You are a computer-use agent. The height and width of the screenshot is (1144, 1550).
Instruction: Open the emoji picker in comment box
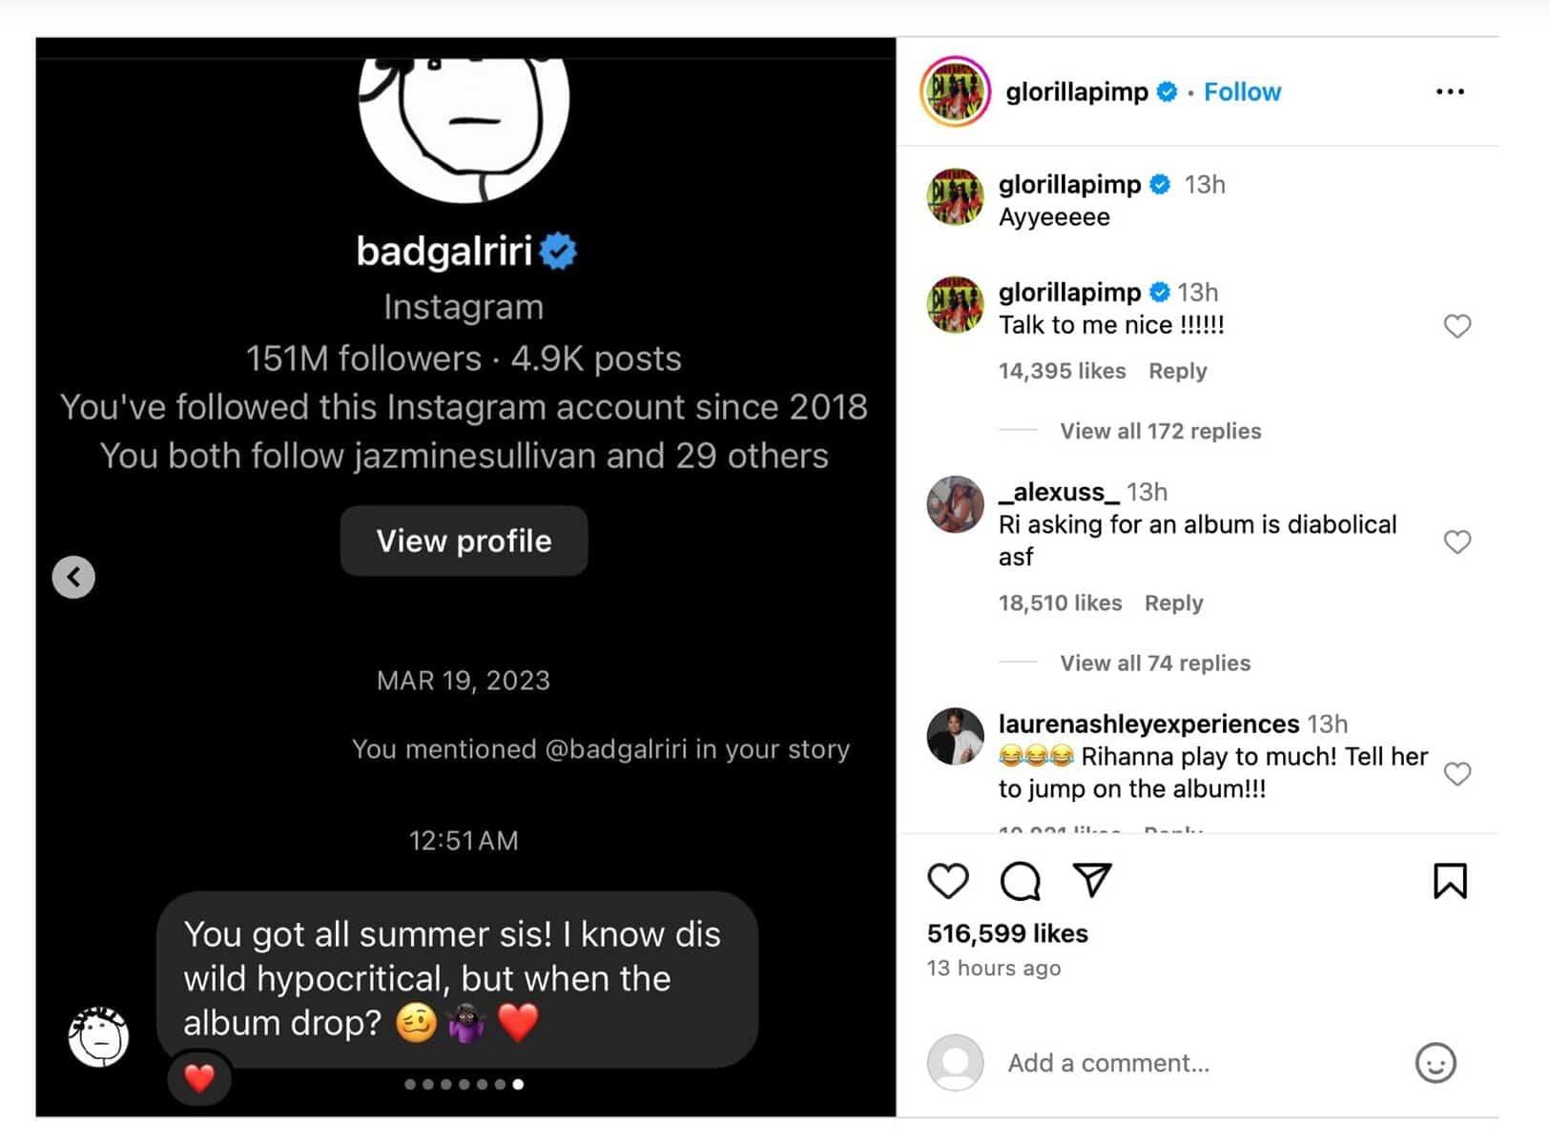coord(1435,1063)
